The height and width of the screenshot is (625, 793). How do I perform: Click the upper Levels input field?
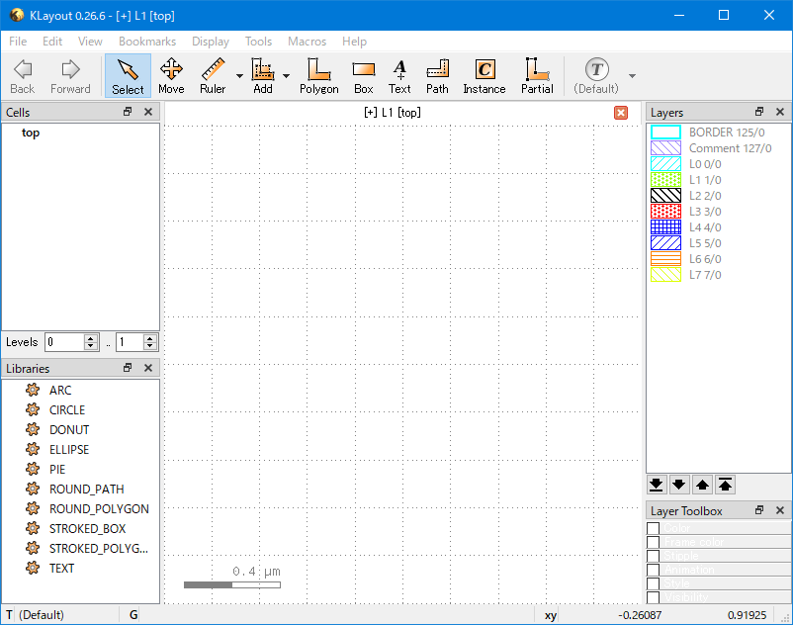click(130, 342)
